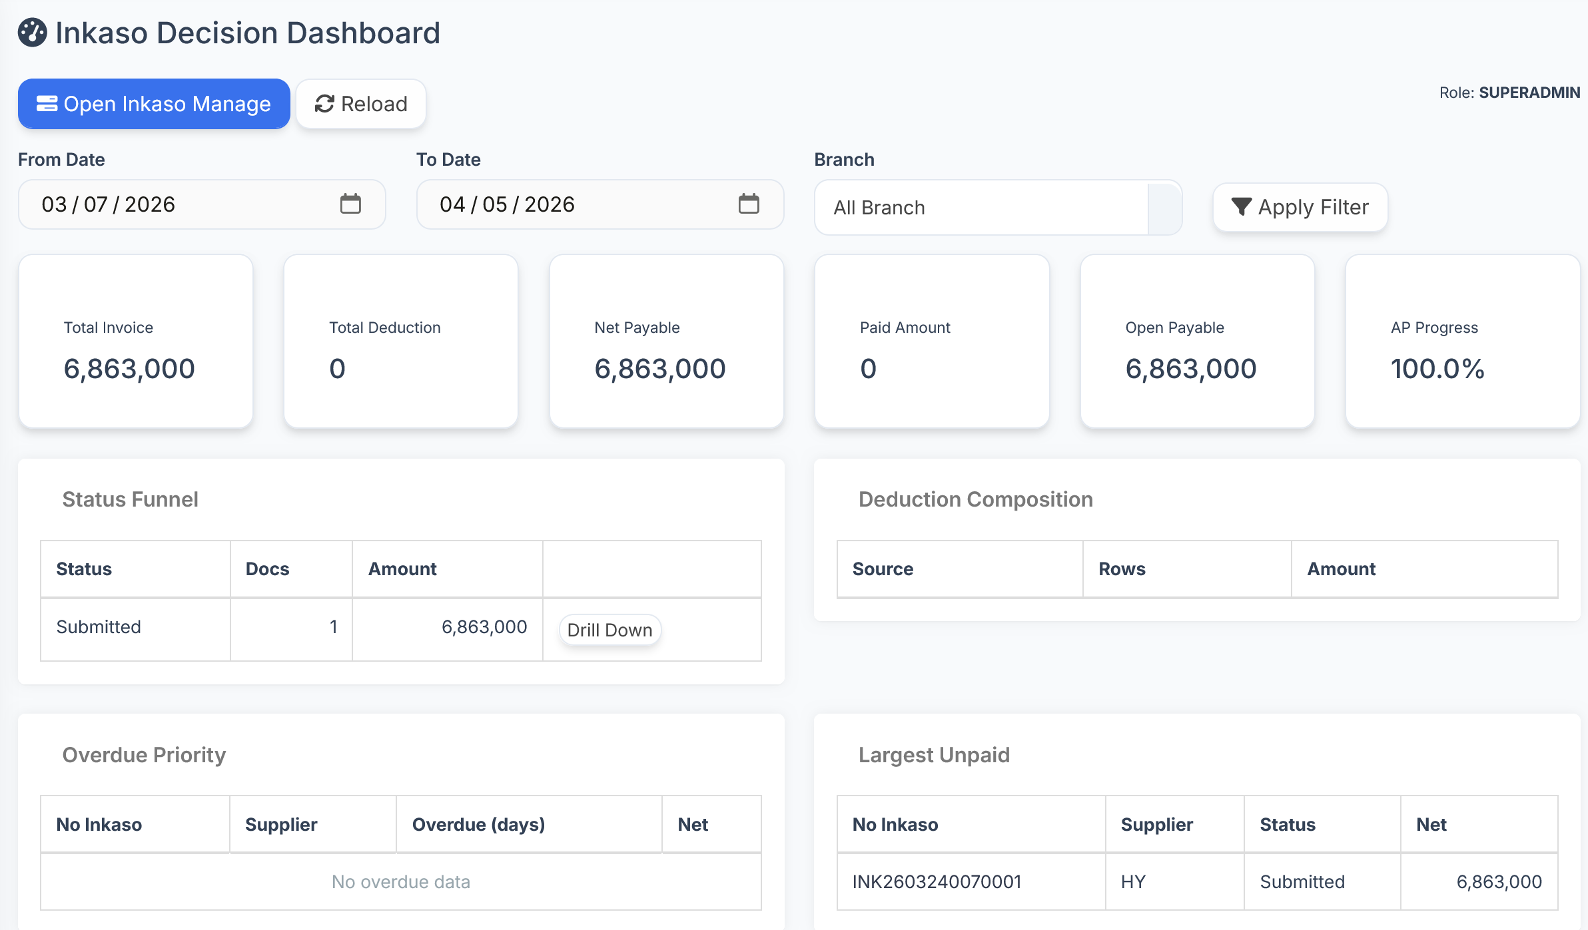
Task: Select the Total Invoice KPI card
Action: click(135, 342)
